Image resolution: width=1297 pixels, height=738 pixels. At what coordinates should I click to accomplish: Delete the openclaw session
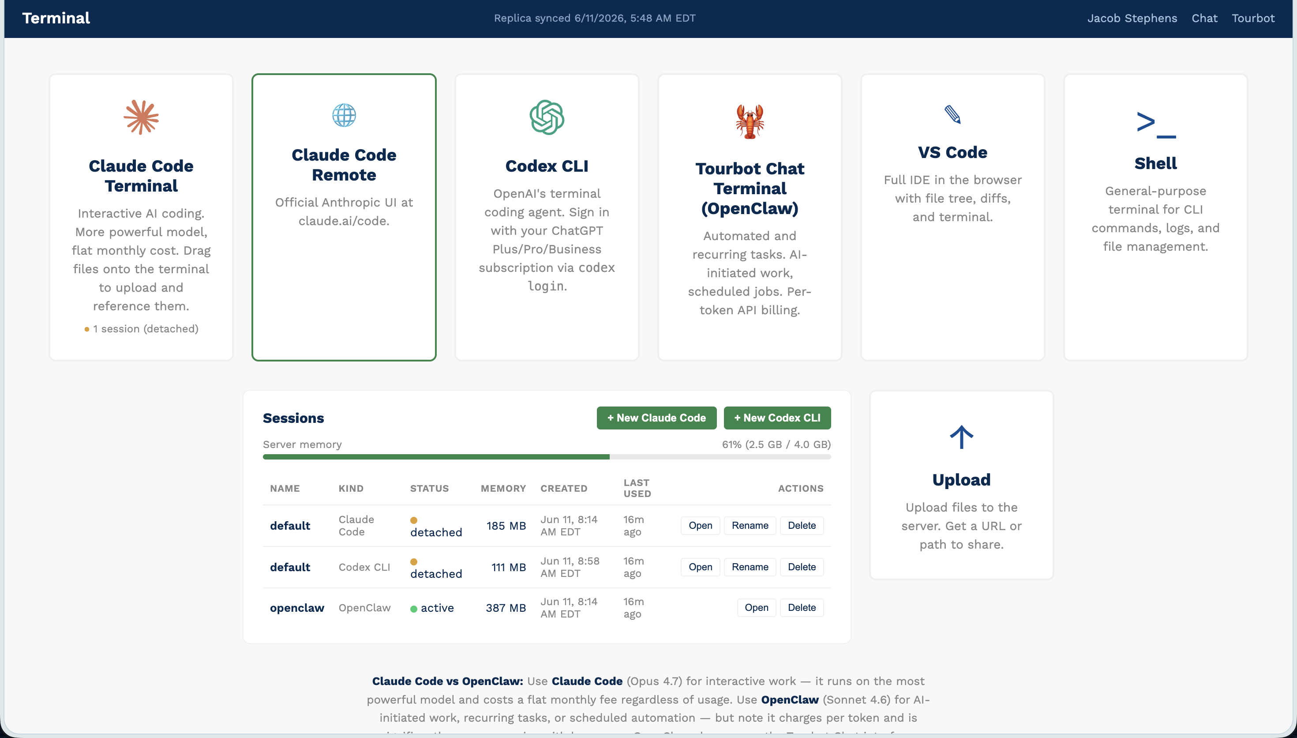click(x=802, y=608)
